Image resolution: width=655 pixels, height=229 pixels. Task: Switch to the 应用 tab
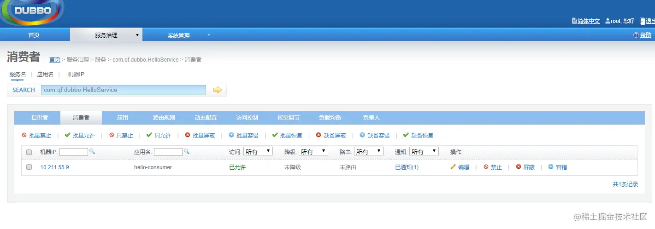coord(123,118)
